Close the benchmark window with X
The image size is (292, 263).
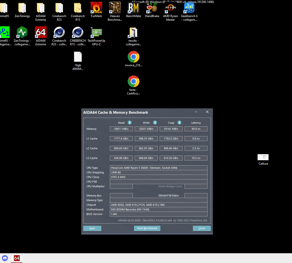click(207, 112)
